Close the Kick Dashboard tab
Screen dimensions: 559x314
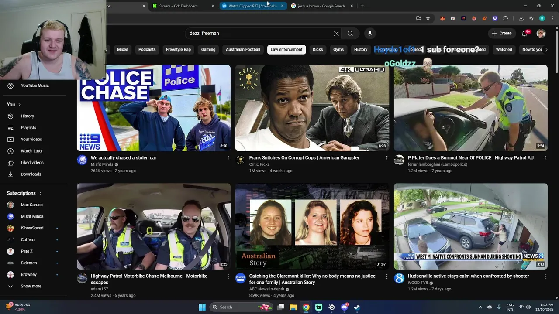pyautogui.click(x=213, y=6)
